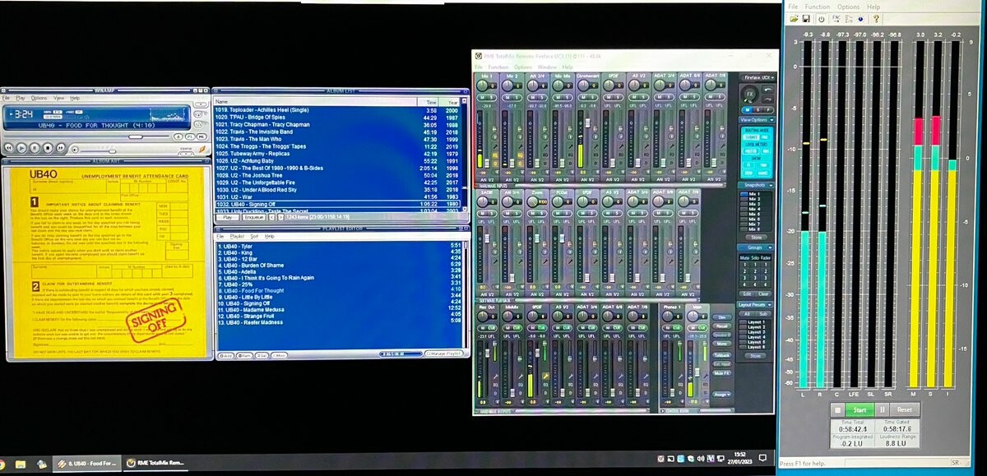Switch to the RME TotalMix taskbar window

tap(155, 463)
